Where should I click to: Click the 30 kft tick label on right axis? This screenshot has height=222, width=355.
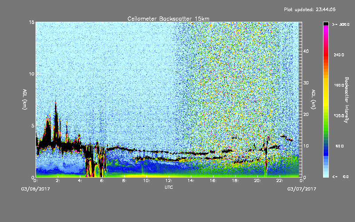[306, 83]
